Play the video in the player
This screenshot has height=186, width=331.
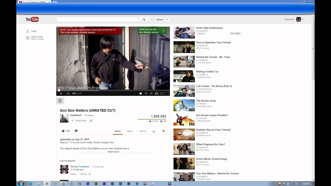(x=61, y=94)
